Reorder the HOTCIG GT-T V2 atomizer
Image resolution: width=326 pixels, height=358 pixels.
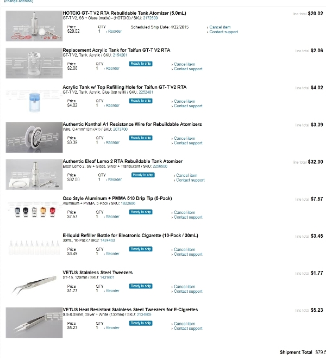115,31
